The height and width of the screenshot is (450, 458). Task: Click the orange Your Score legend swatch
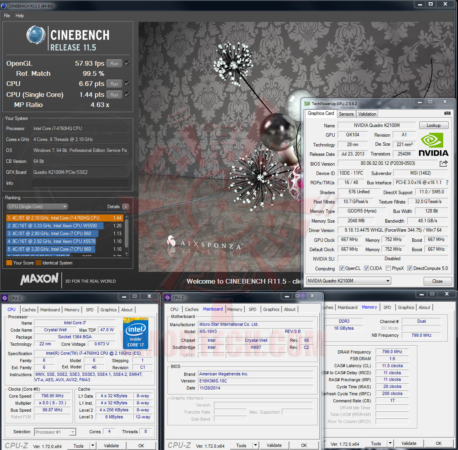pos(9,262)
